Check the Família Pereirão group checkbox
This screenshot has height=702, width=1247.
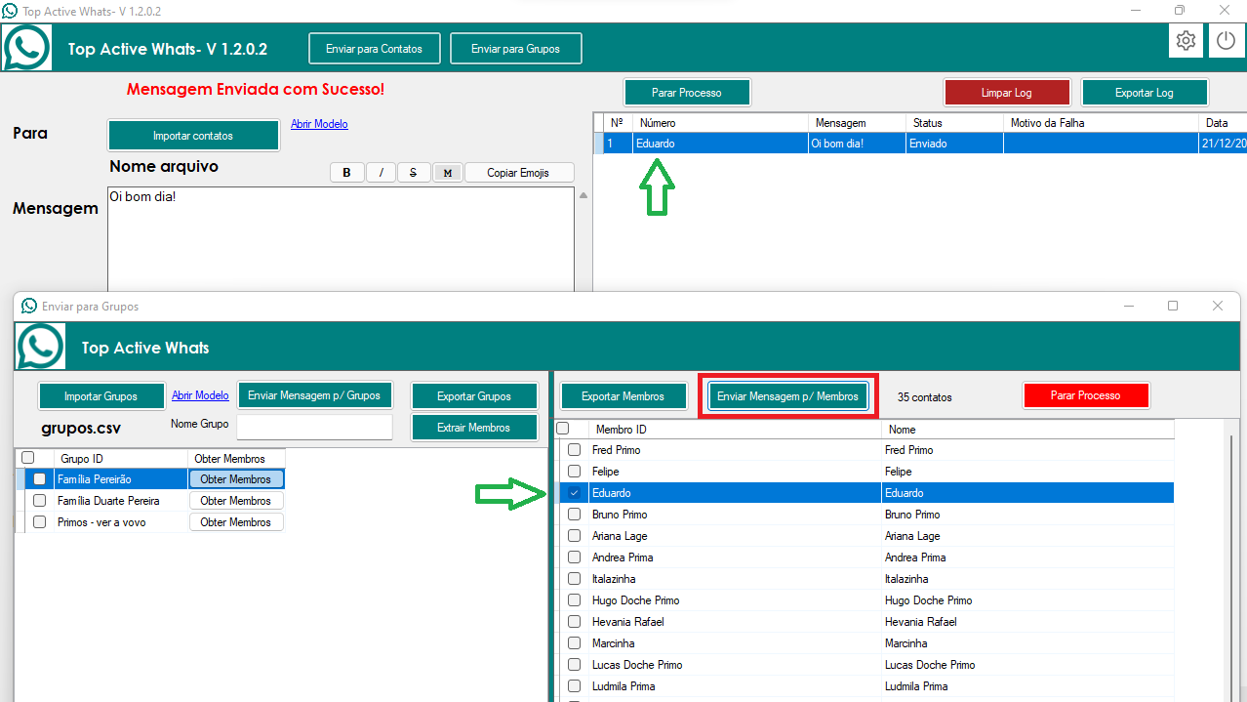40,479
